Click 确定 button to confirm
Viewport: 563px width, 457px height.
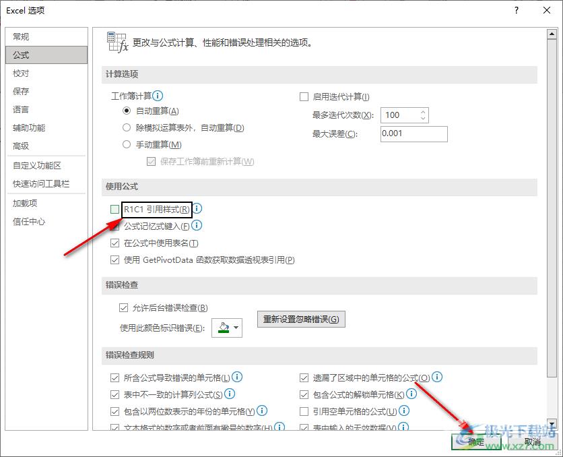(476, 441)
